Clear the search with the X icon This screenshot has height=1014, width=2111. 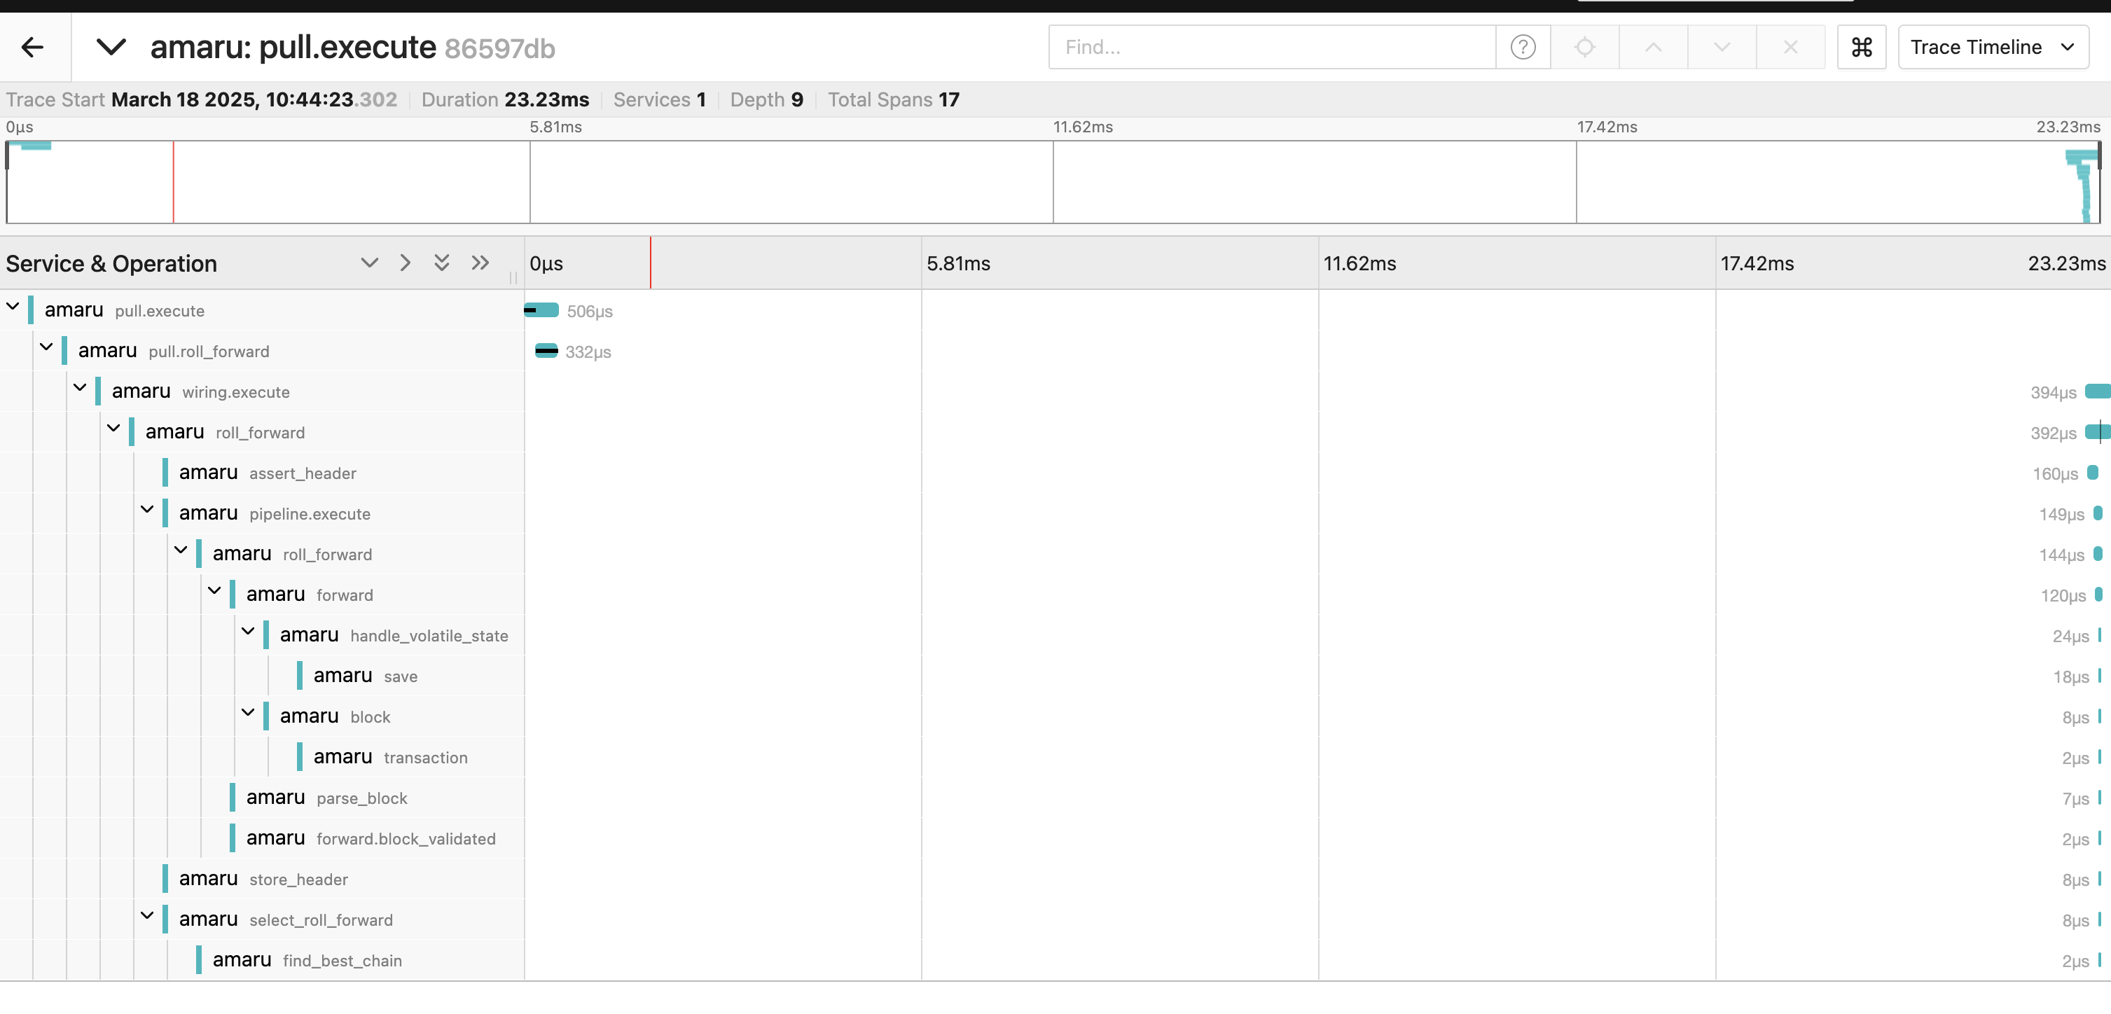1791,48
